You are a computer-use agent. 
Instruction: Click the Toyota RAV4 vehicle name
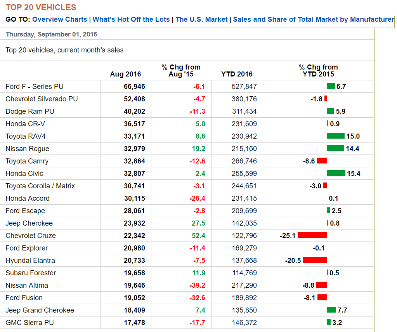(26, 136)
